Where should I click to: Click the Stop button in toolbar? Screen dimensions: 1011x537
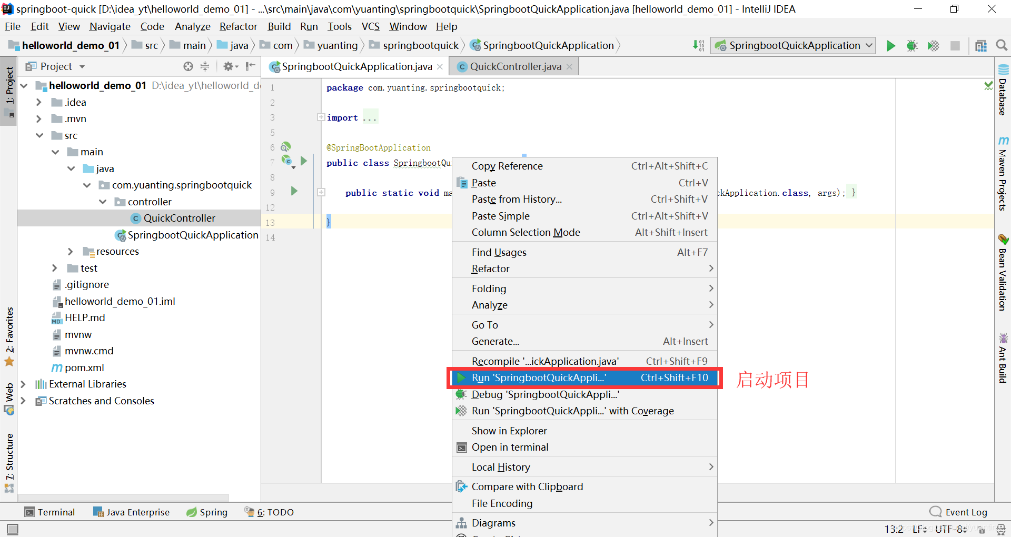point(955,46)
